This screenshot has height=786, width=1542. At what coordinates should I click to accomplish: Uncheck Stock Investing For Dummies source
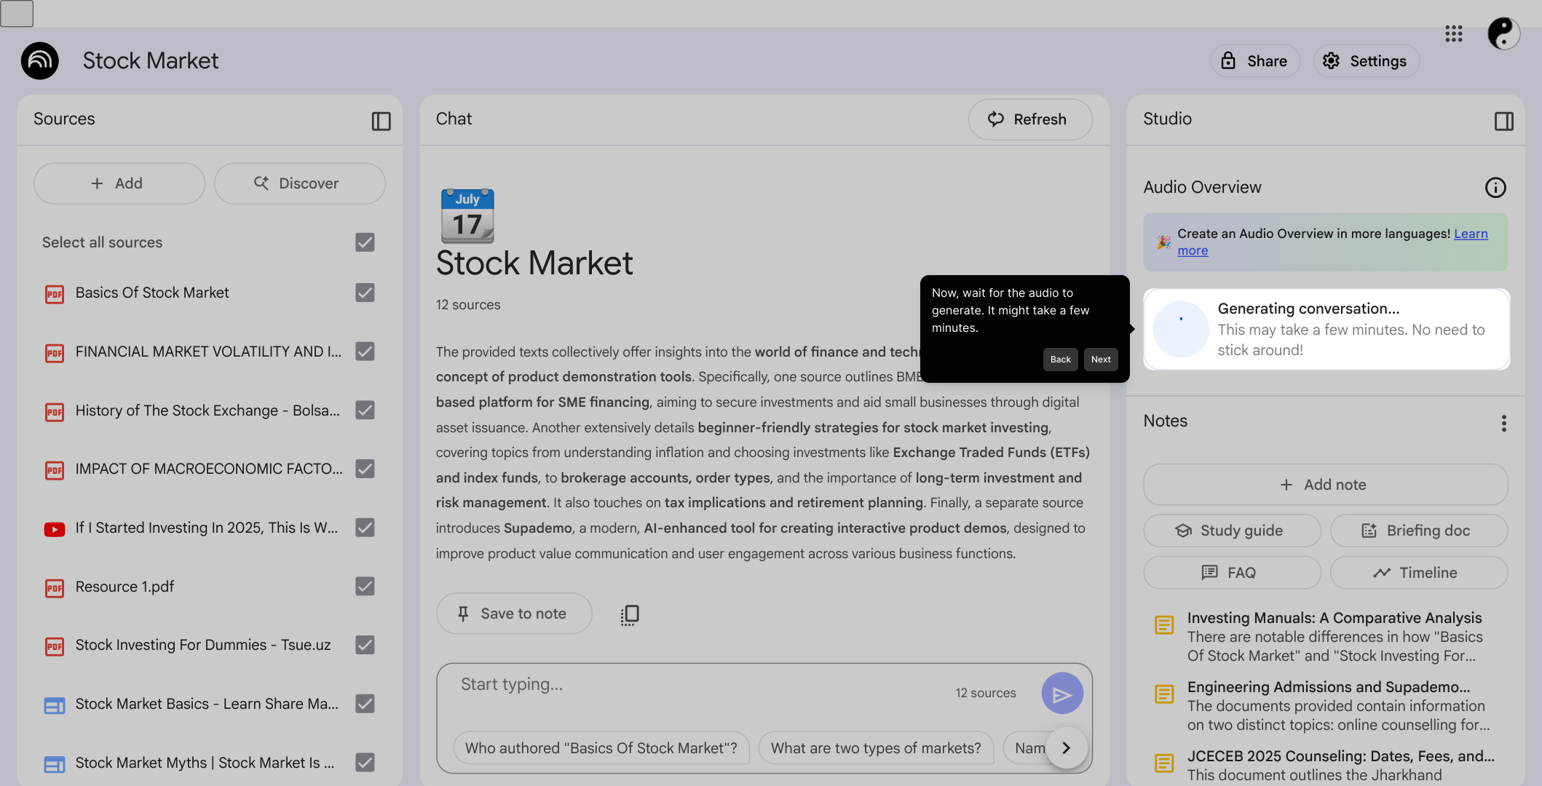pyautogui.click(x=365, y=645)
